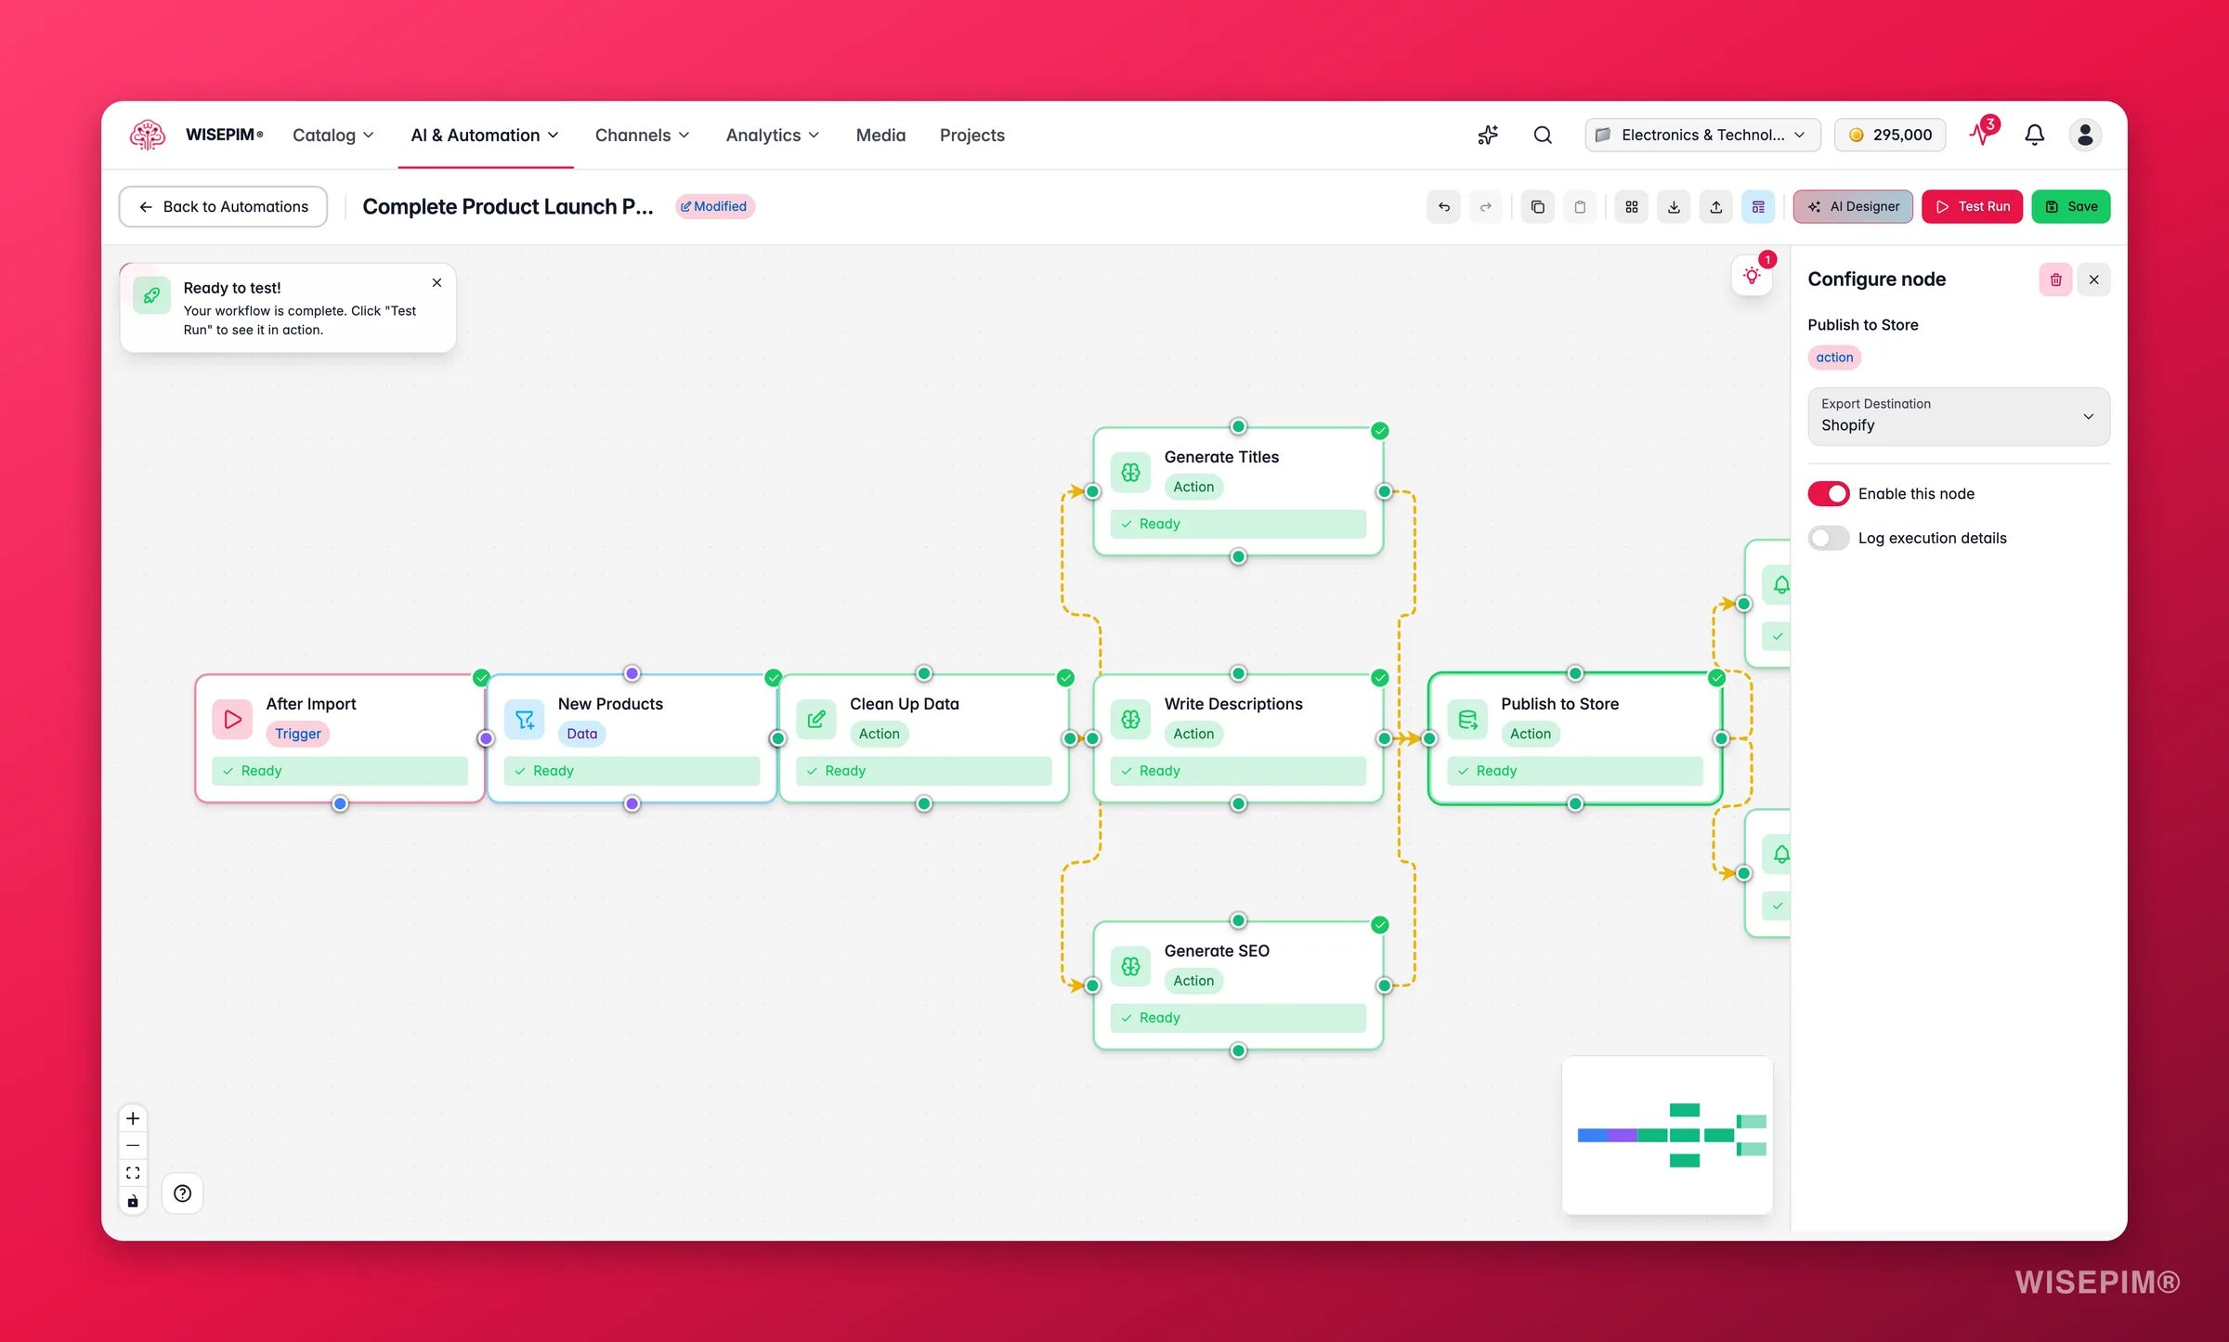The image size is (2229, 1342).
Task: Zoom in on the canvas
Action: [133, 1118]
